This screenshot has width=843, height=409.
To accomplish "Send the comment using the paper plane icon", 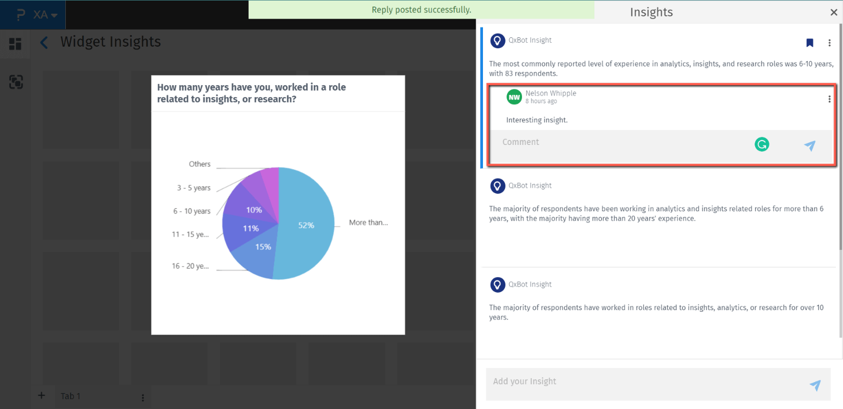I will [x=810, y=146].
